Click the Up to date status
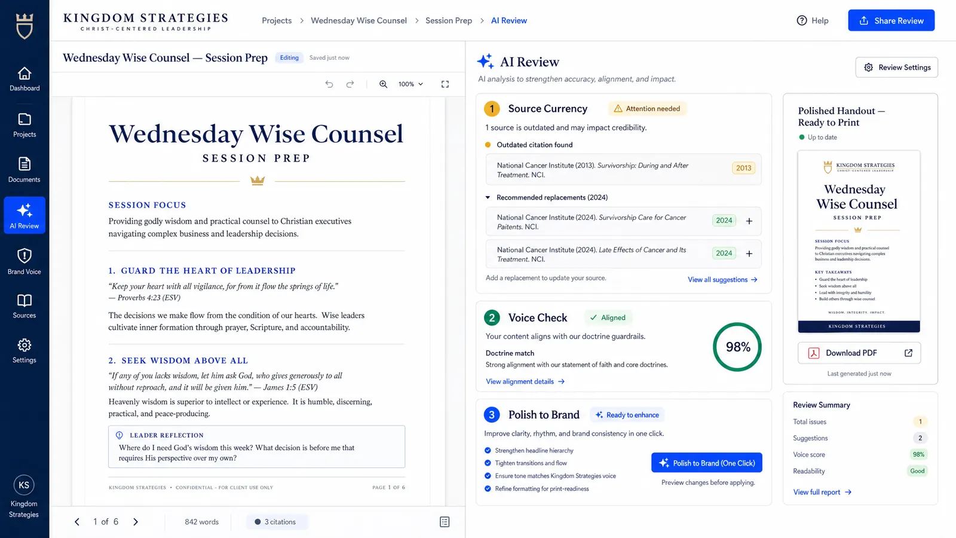 coord(818,137)
